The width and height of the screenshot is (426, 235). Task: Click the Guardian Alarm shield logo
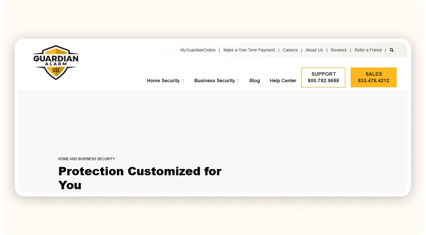coord(56,63)
